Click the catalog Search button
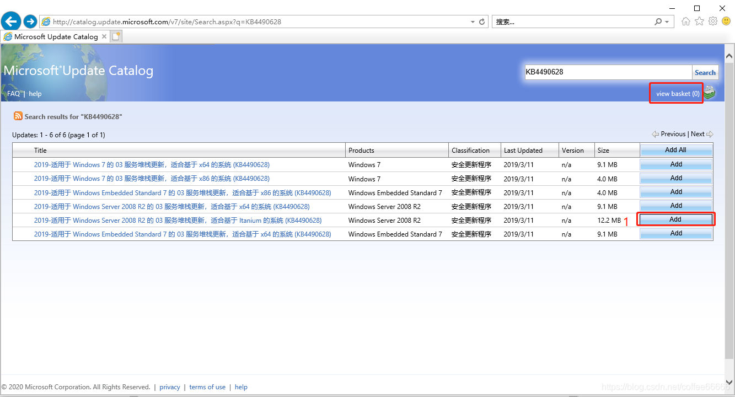The image size is (735, 397). click(705, 72)
